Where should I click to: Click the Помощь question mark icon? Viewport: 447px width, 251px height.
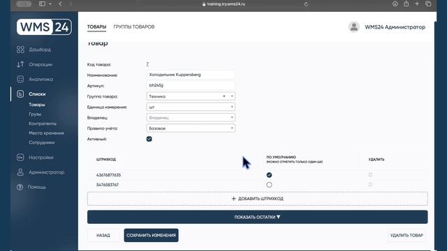pyautogui.click(x=20, y=187)
